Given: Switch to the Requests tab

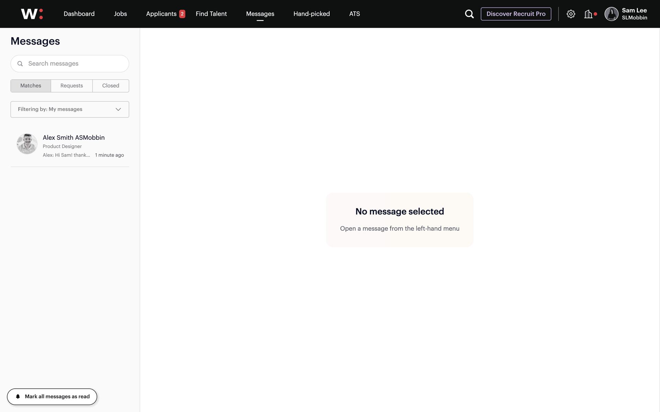Looking at the screenshot, I should pyautogui.click(x=71, y=85).
